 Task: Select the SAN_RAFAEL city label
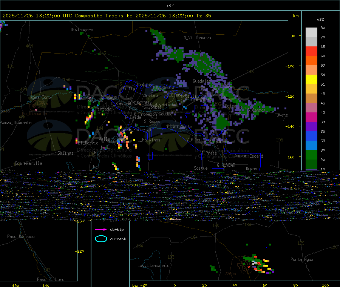139,103
